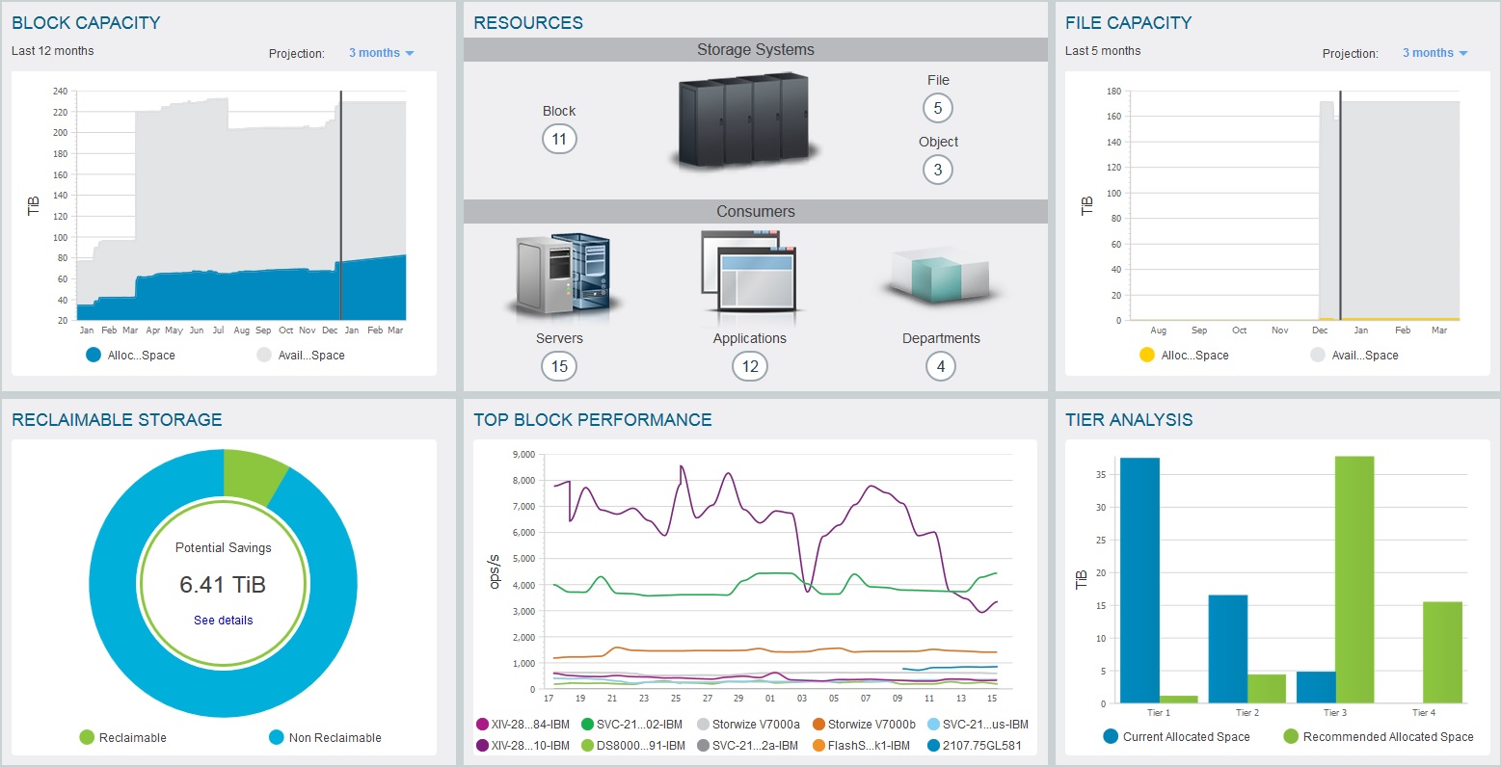Click Non Reclaimable legend entry
Image resolution: width=1501 pixels, height=767 pixels.
pos(325,737)
